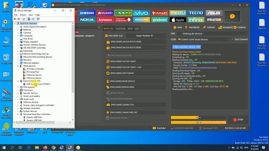Open the CONFIG gear settings
The height and width of the screenshot is (151, 269).
240,27
